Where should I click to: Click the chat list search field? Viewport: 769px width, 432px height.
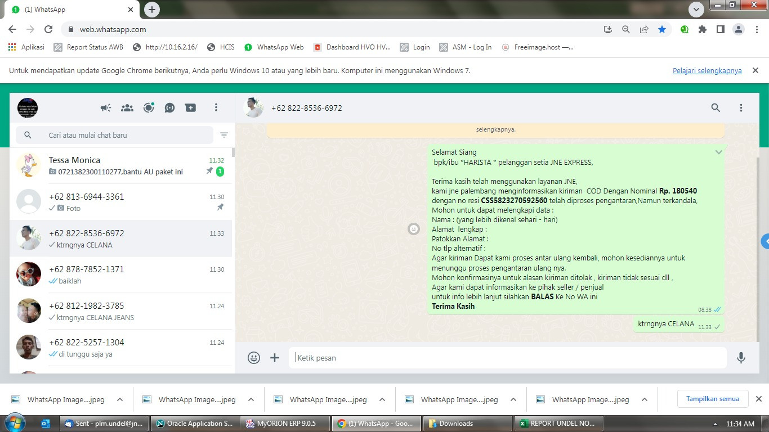(x=115, y=135)
